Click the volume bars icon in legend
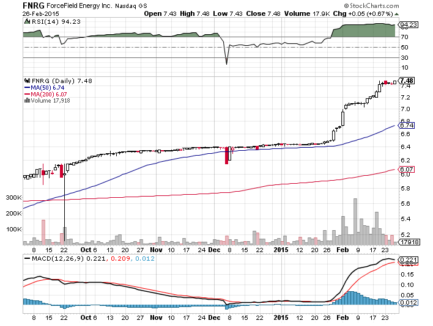Viewport: 433px width, 326px height. [27, 101]
